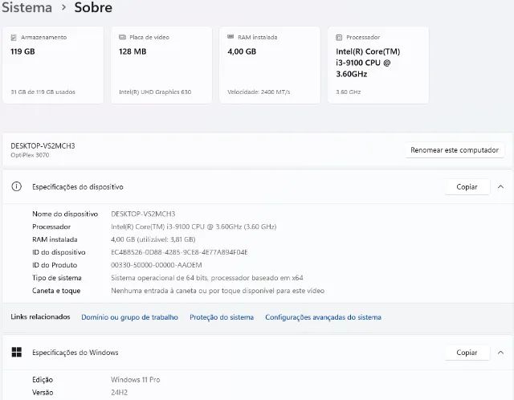Click the breadcrumb arrow between Sistema and Sobre
Viewport: 514px width, 400px height.
click(63, 8)
